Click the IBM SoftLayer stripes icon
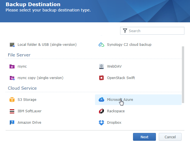This screenshot has width=190, height=143. (x=12, y=111)
